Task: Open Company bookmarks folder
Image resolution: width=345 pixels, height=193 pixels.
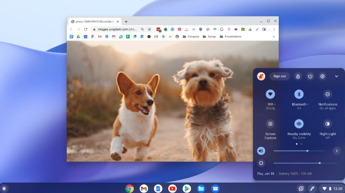Action: [191, 37]
